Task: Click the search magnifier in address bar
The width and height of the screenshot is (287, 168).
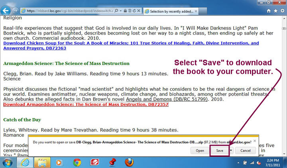Action: coord(115,11)
